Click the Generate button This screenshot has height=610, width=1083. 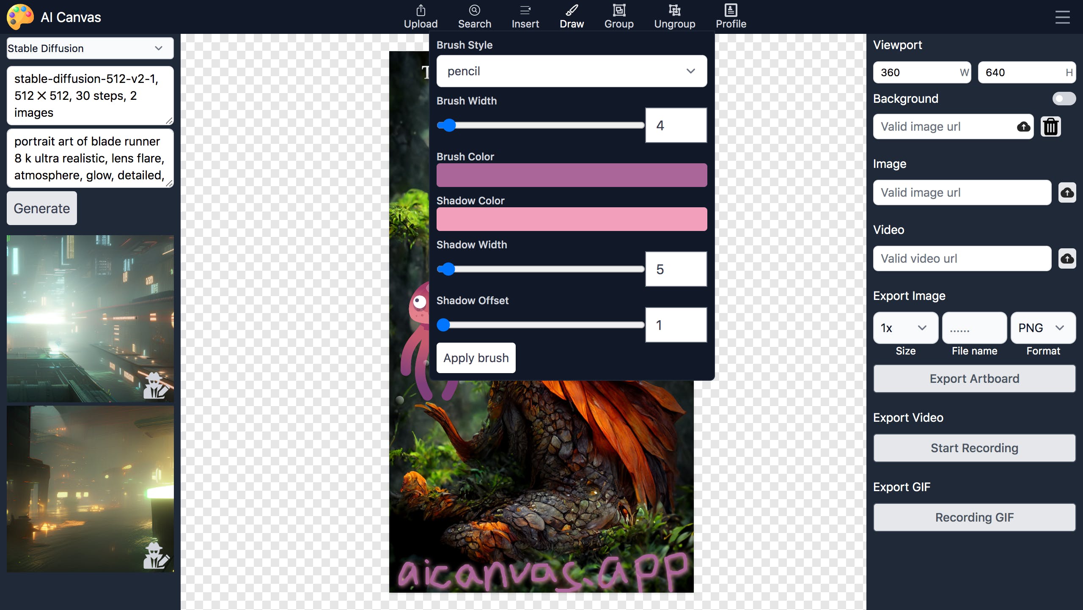tap(41, 208)
